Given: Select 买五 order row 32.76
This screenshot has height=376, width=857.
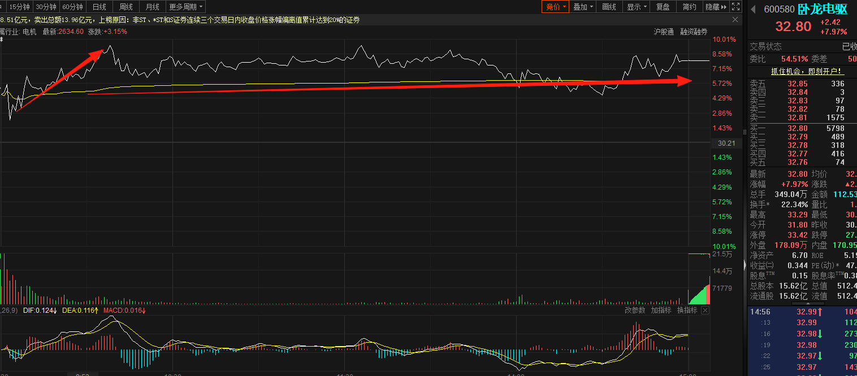Looking at the screenshot, I should (x=802, y=162).
